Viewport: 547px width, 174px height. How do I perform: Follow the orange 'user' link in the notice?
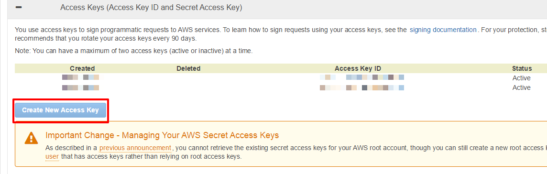52,157
